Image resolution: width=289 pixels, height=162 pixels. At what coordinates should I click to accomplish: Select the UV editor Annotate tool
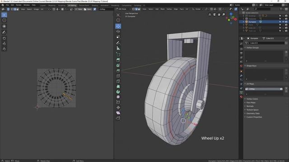[4, 32]
